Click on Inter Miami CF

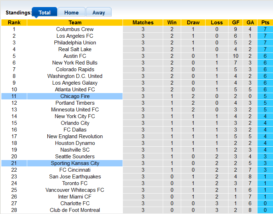75,197
